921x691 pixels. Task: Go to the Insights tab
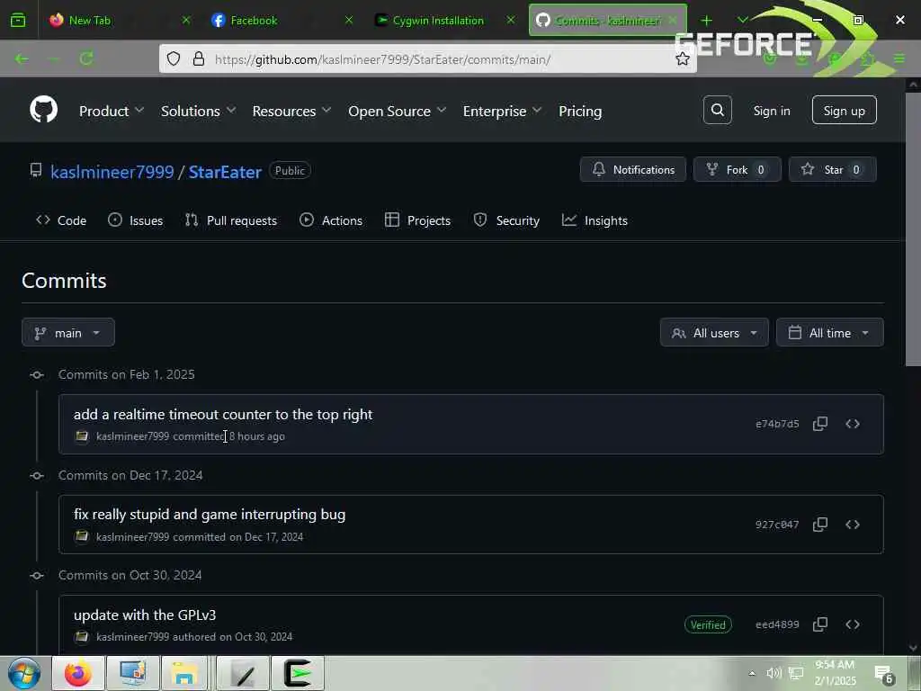[595, 220]
